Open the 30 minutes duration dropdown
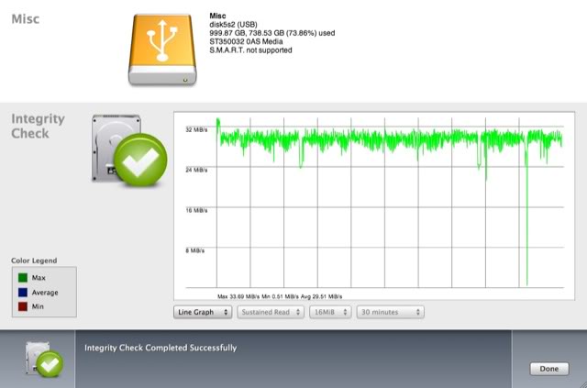 pyautogui.click(x=390, y=312)
